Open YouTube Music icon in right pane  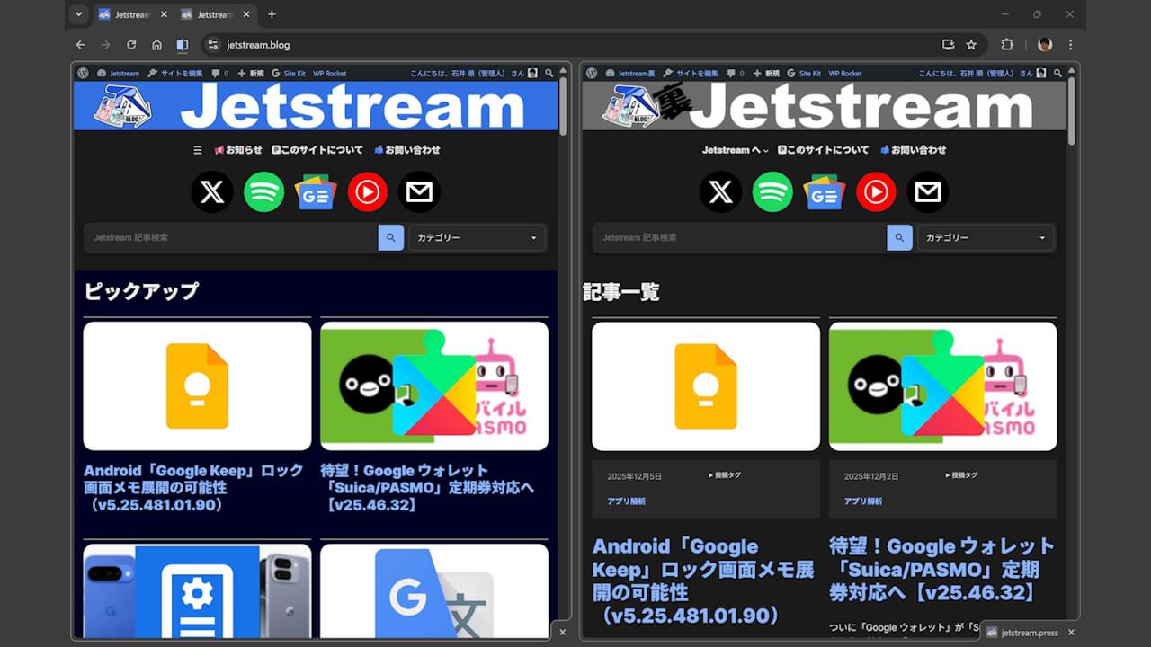pos(876,192)
